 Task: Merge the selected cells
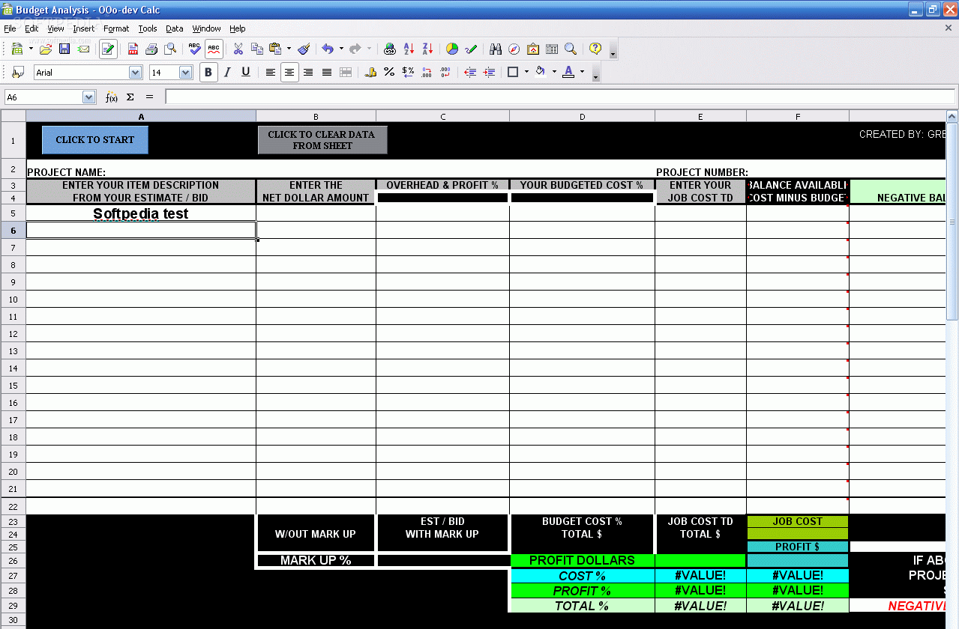coord(346,72)
